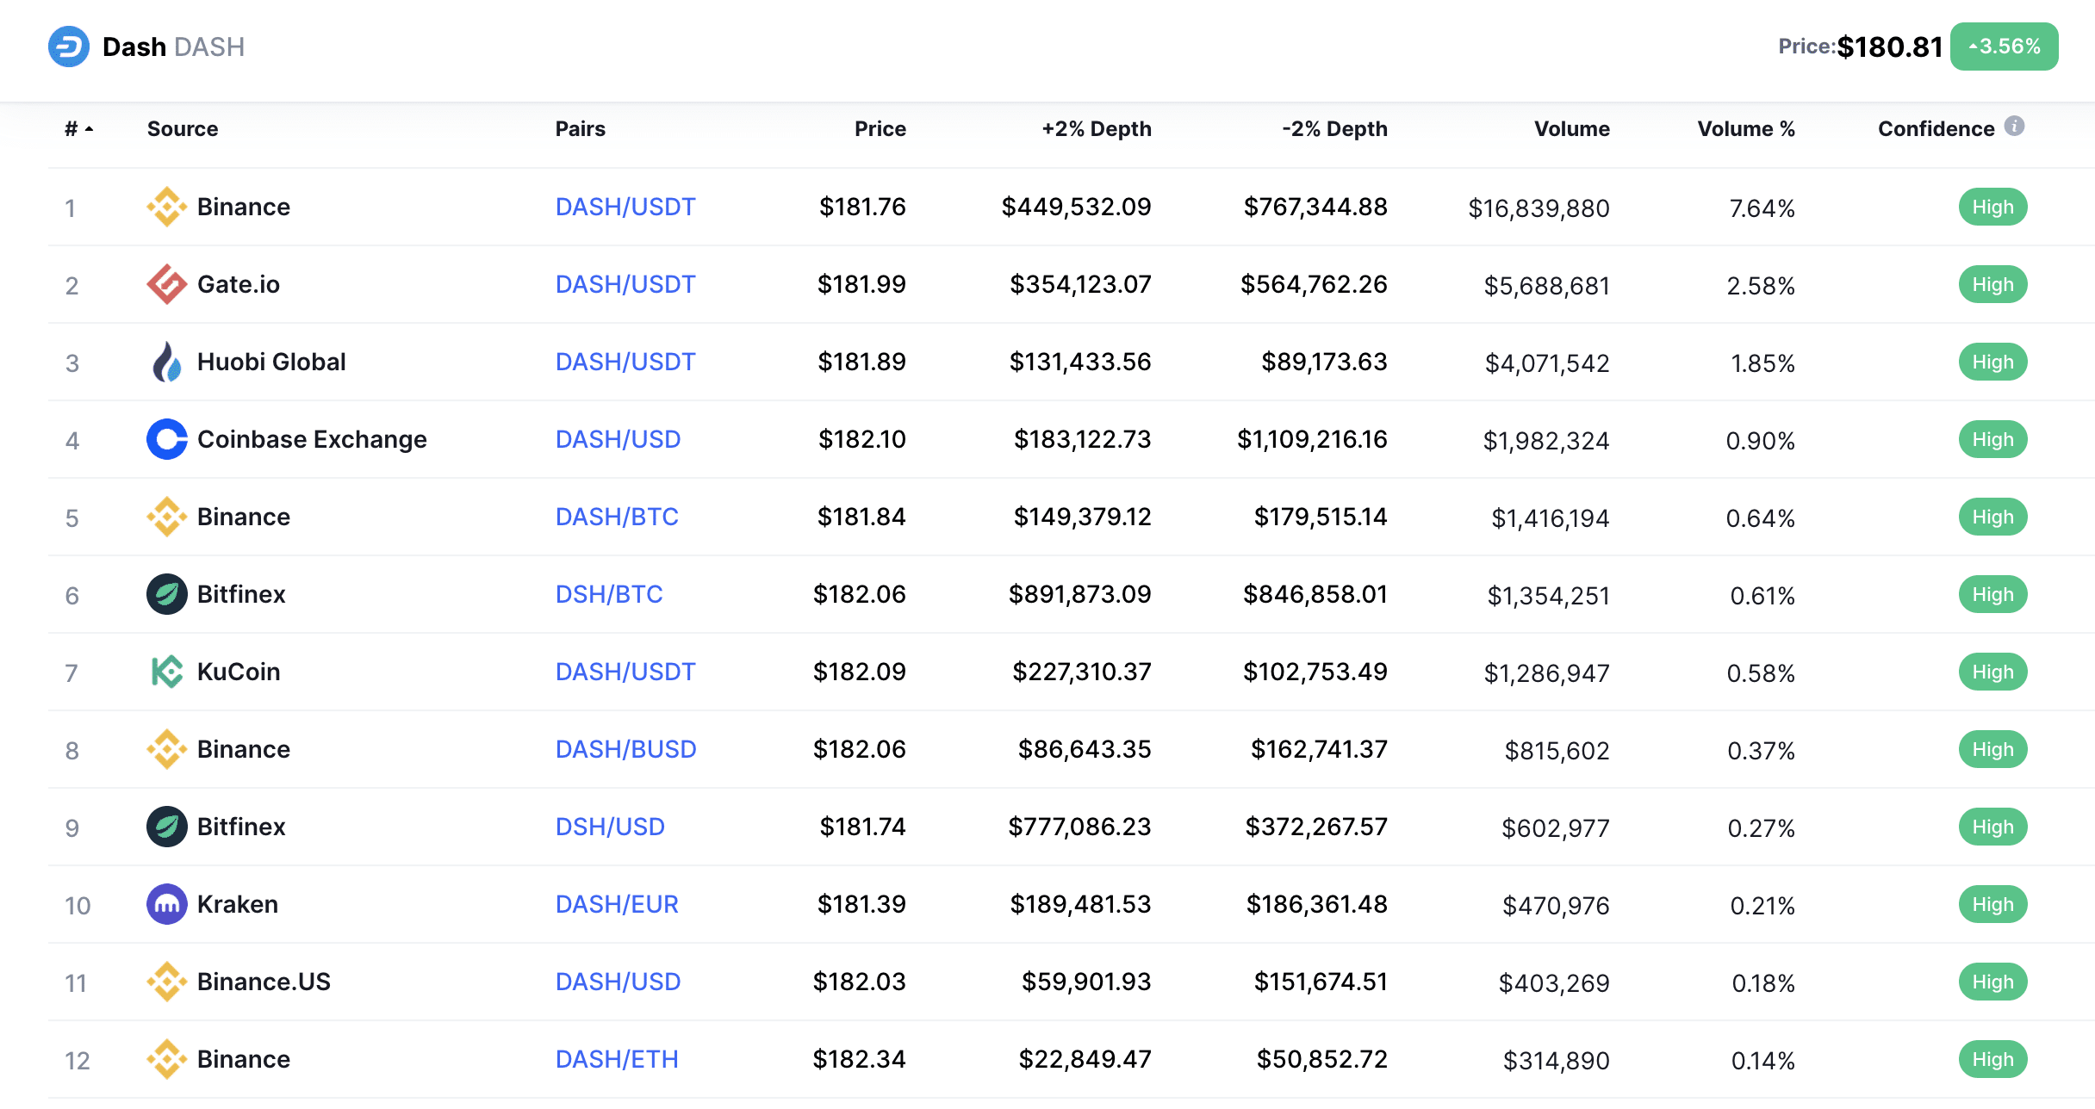Screen dimensions: 2095x1109
Task: Click the Binance.US source name
Action: [264, 982]
